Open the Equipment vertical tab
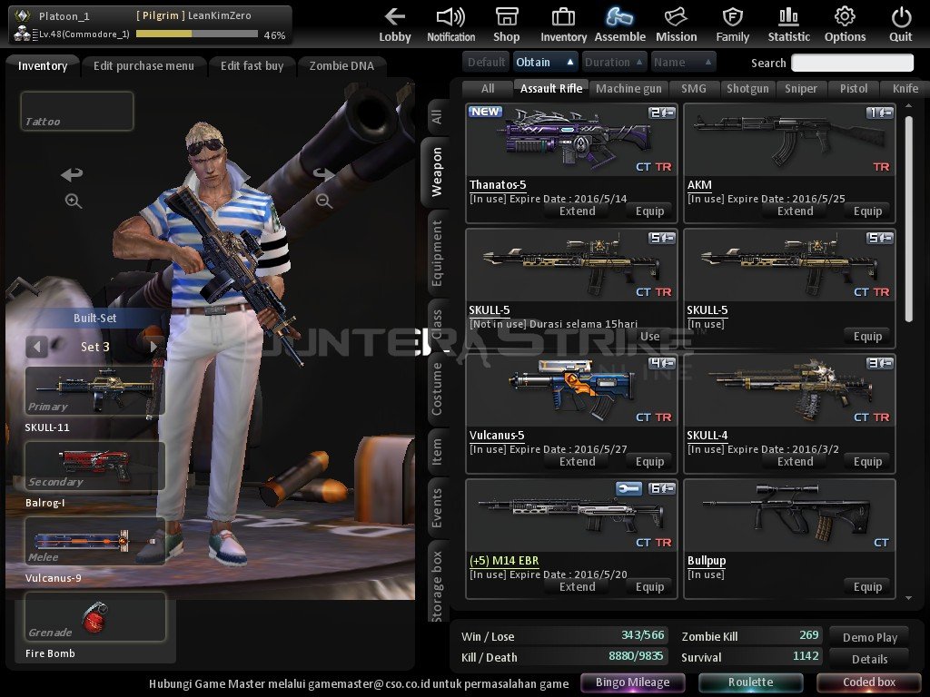Screen dimensions: 930x697 437,253
